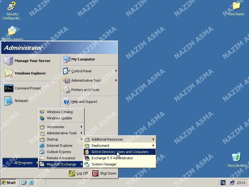Click the Log Off label
This screenshot has height=187, width=249.
pyautogui.click(x=82, y=173)
